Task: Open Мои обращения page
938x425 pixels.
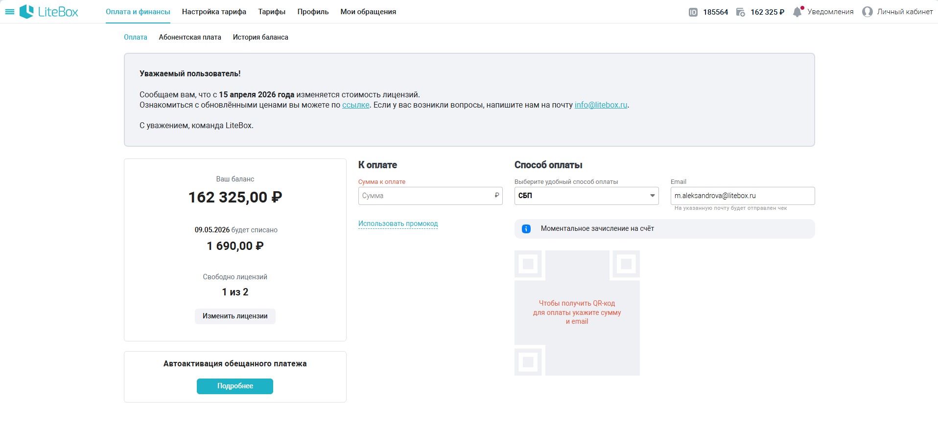Action: tap(368, 12)
